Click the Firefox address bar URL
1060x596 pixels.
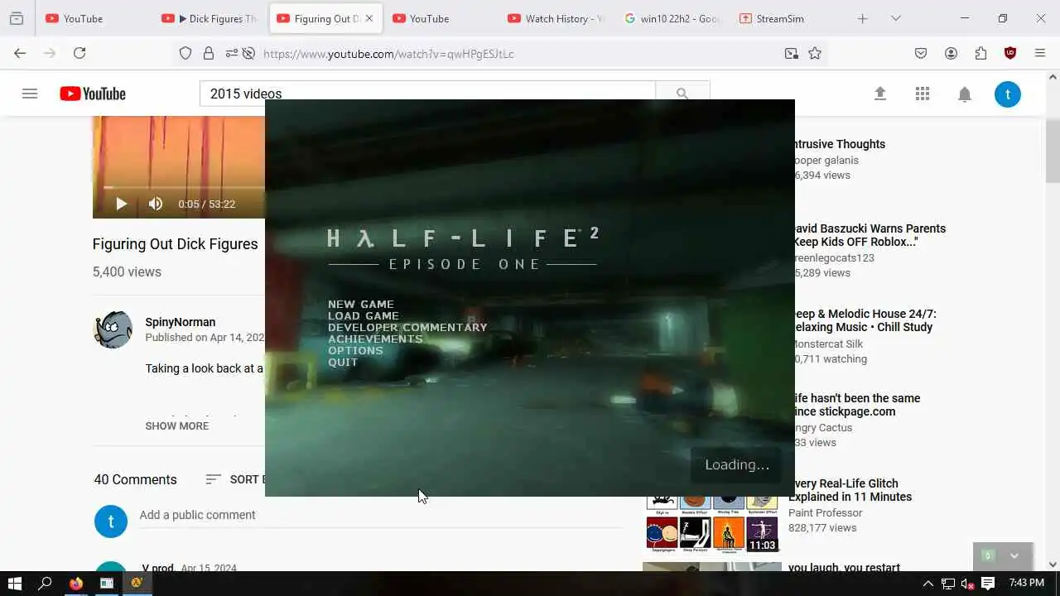click(388, 54)
